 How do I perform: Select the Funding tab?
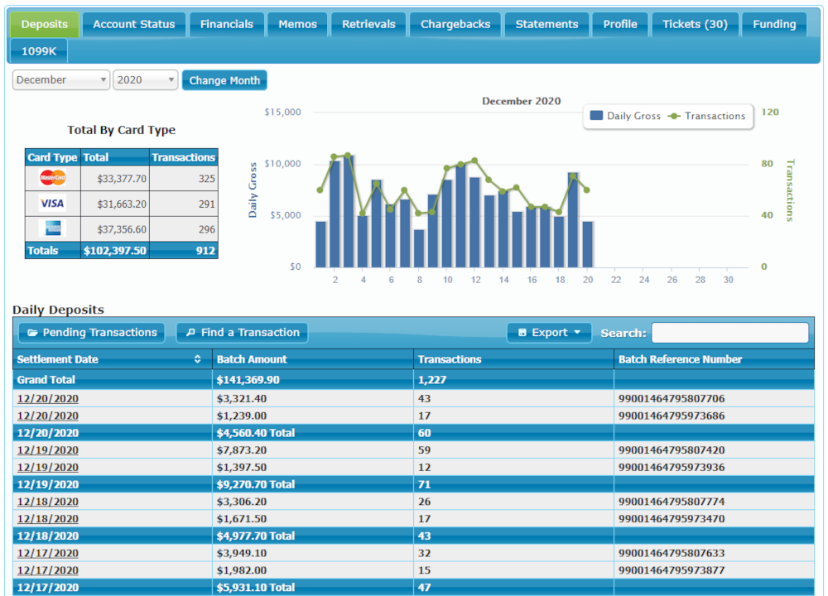(774, 24)
